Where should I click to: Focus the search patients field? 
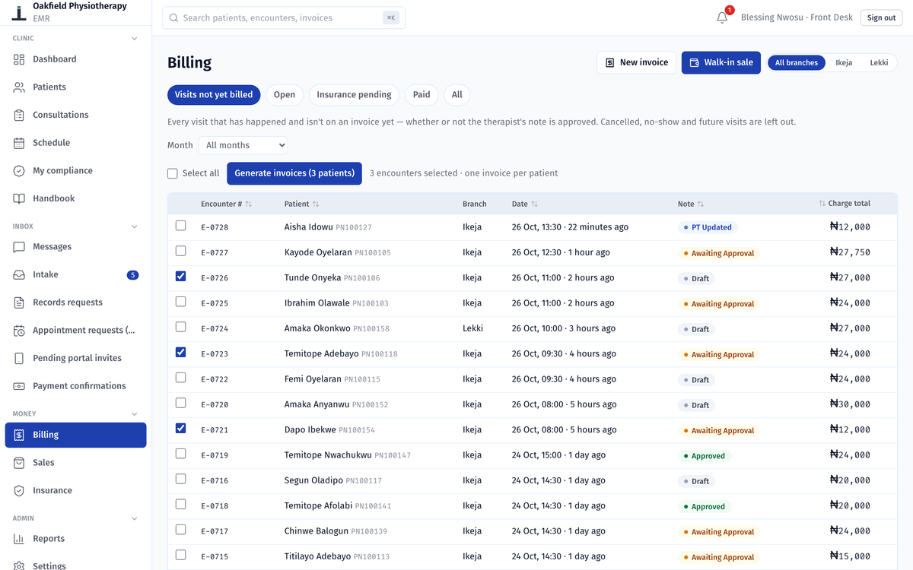(x=284, y=18)
